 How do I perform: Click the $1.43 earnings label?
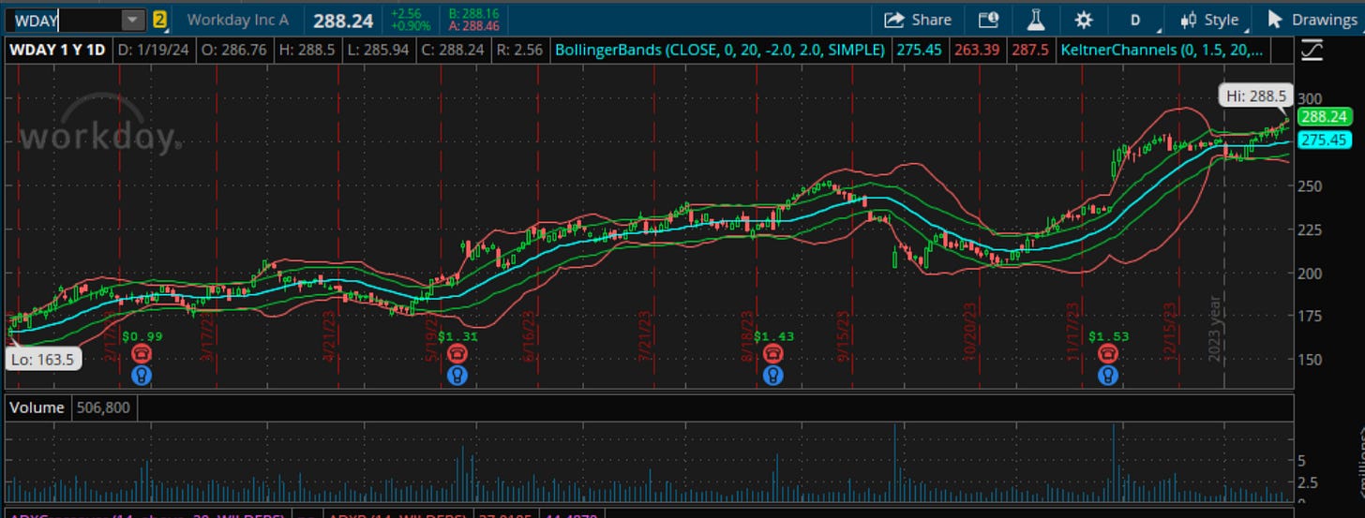[772, 335]
